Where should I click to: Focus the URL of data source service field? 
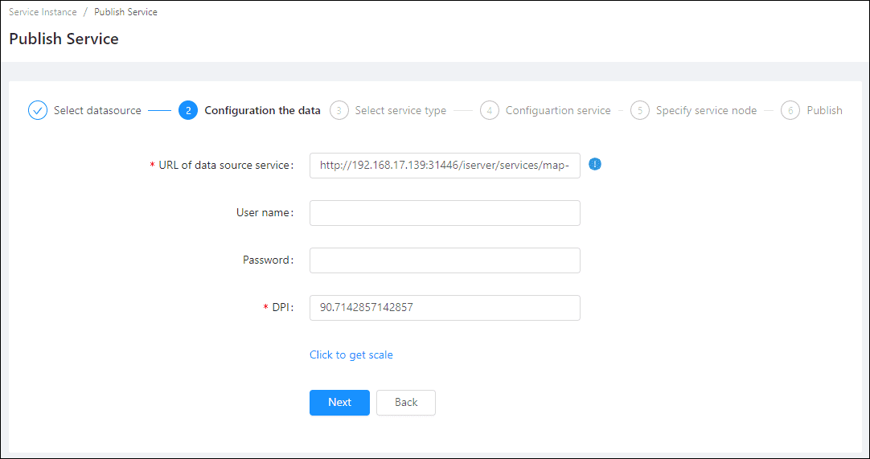pos(445,165)
